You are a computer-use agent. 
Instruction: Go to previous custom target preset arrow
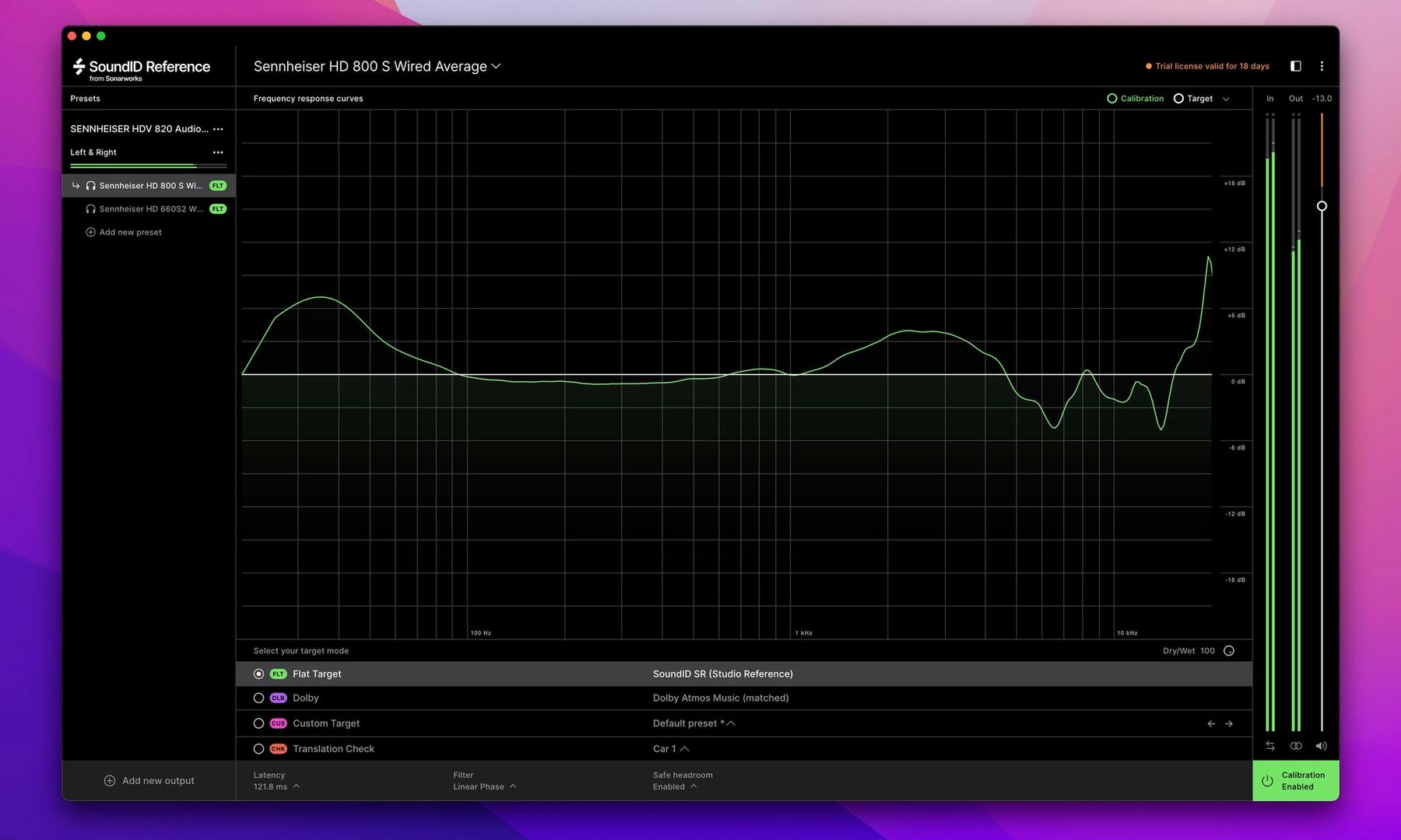(x=1211, y=724)
